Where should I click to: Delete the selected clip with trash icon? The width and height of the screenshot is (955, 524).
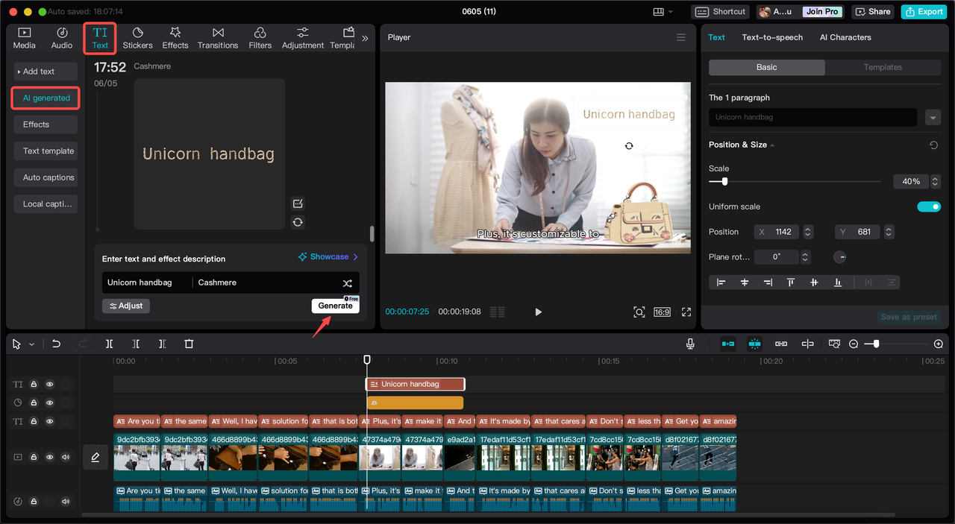pos(189,344)
